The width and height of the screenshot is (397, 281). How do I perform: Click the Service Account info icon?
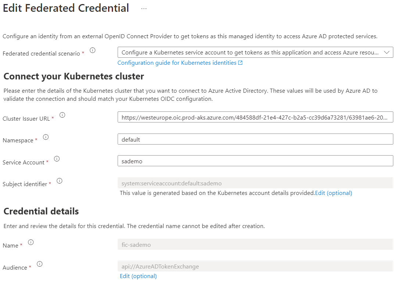57,159
